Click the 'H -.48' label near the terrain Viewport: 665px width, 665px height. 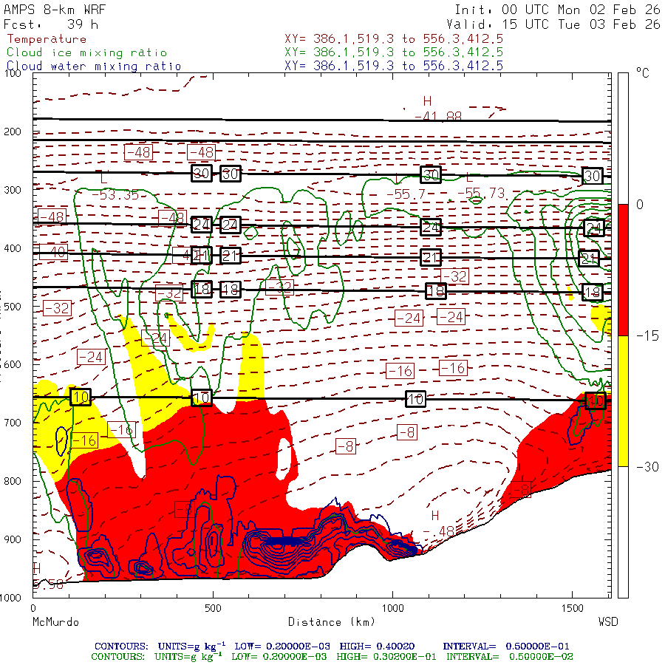(x=439, y=523)
